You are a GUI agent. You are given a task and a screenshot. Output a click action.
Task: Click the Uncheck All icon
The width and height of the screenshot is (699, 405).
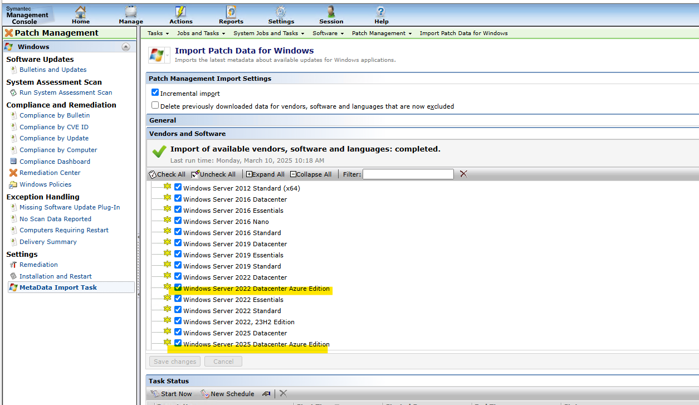pos(195,174)
